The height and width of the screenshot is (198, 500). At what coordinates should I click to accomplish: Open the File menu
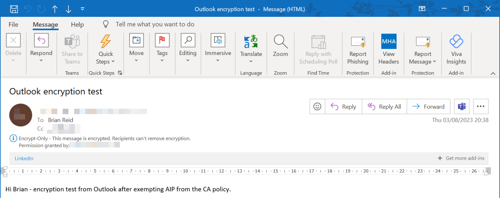click(x=14, y=24)
